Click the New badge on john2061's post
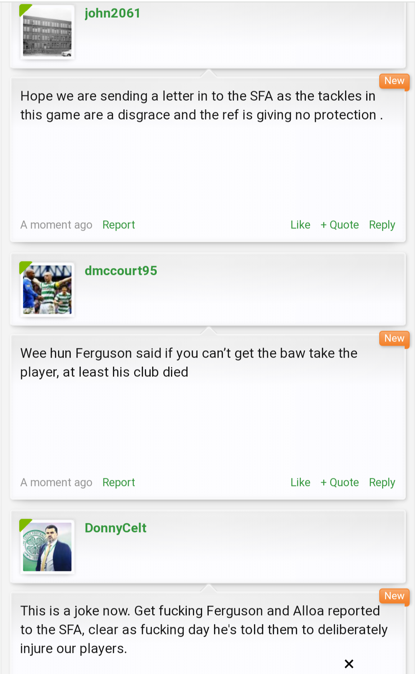415x674 pixels. tap(394, 81)
